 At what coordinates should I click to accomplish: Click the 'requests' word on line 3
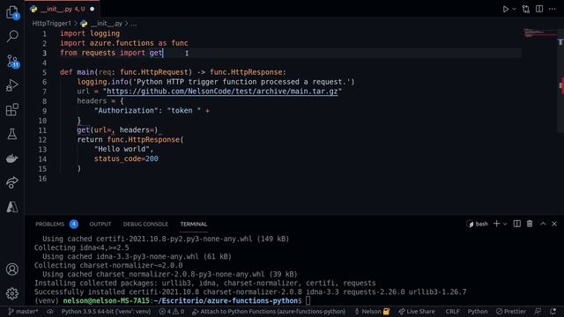click(98, 53)
